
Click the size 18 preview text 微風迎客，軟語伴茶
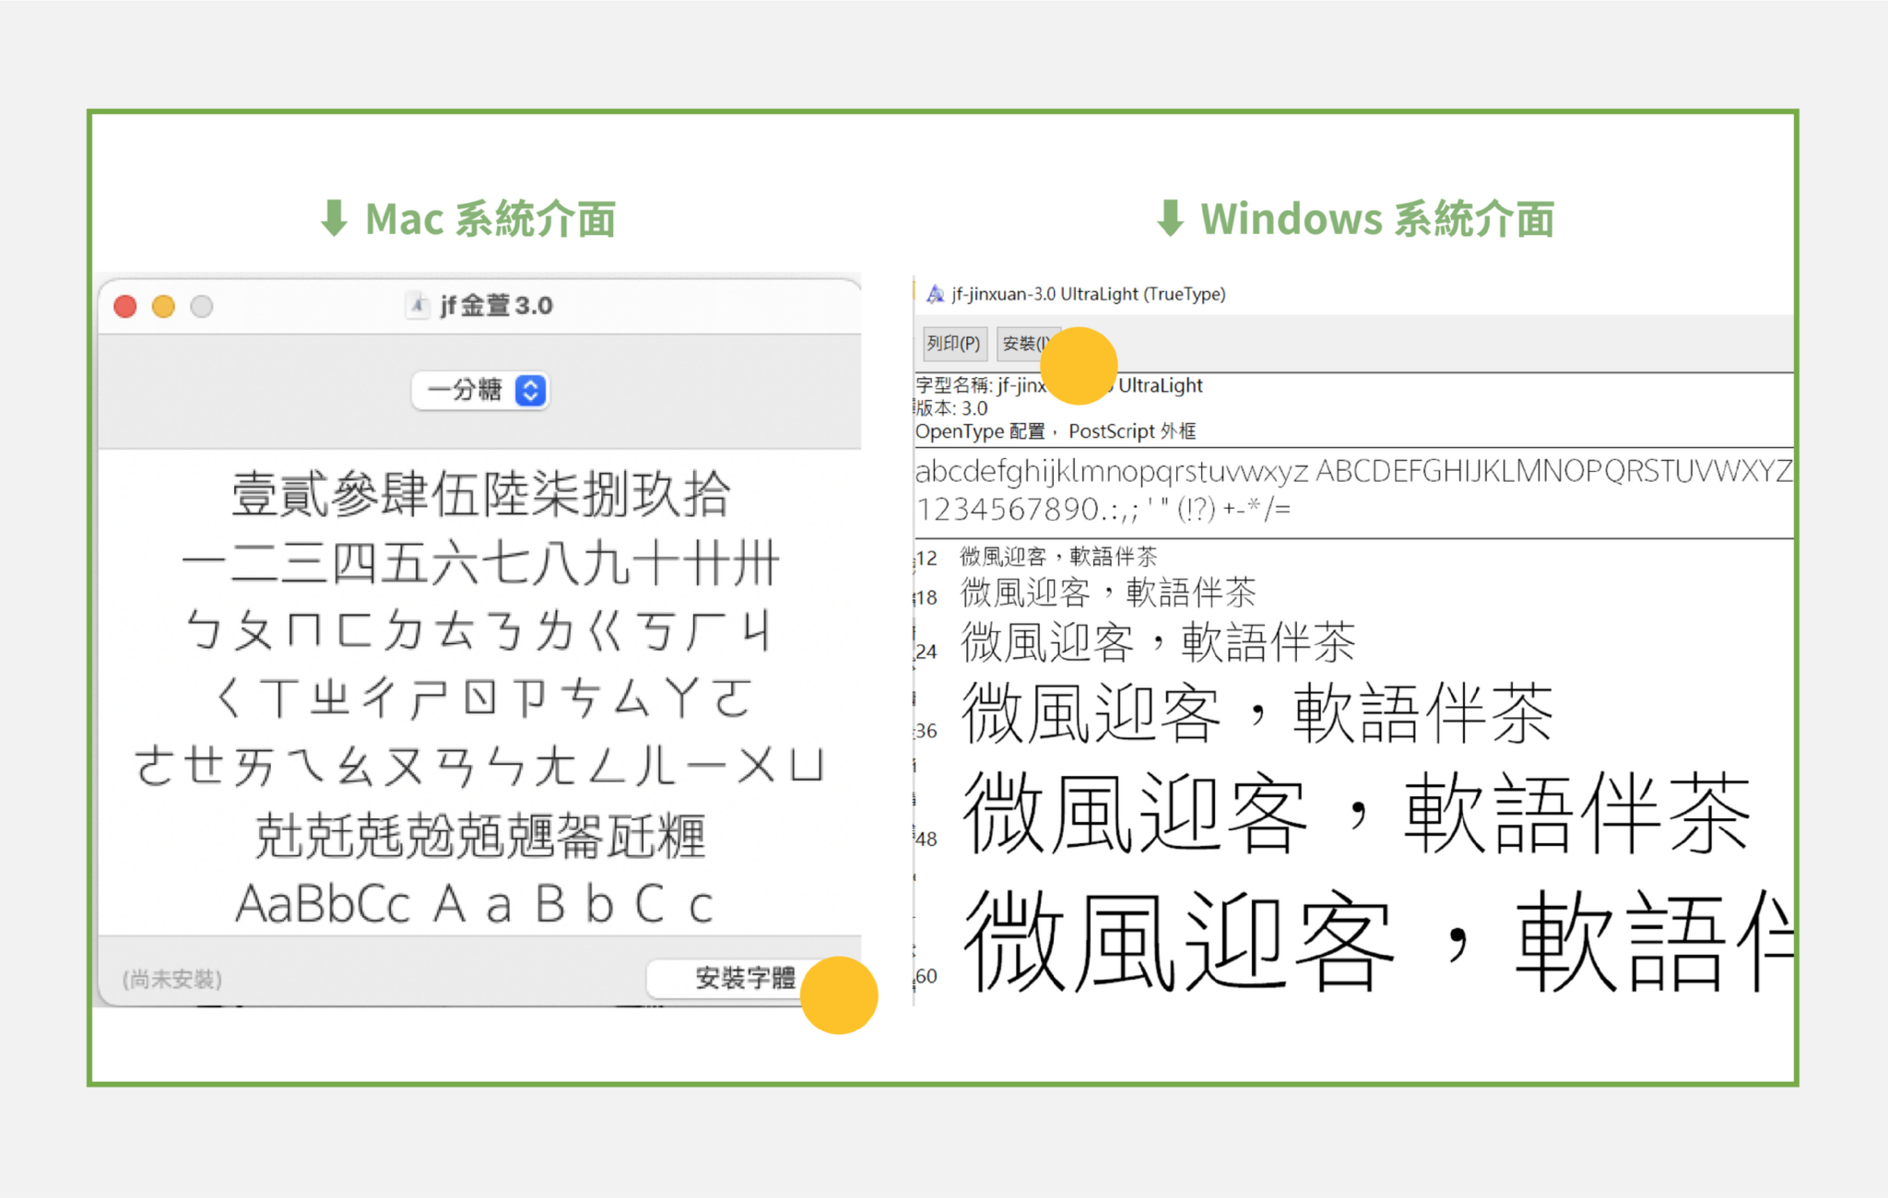point(1106,593)
